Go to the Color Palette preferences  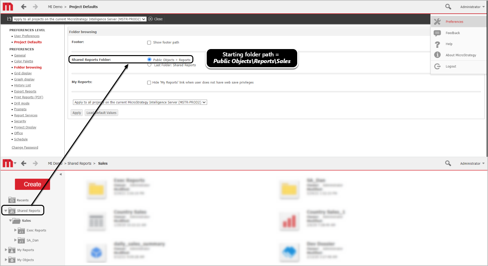24,61
